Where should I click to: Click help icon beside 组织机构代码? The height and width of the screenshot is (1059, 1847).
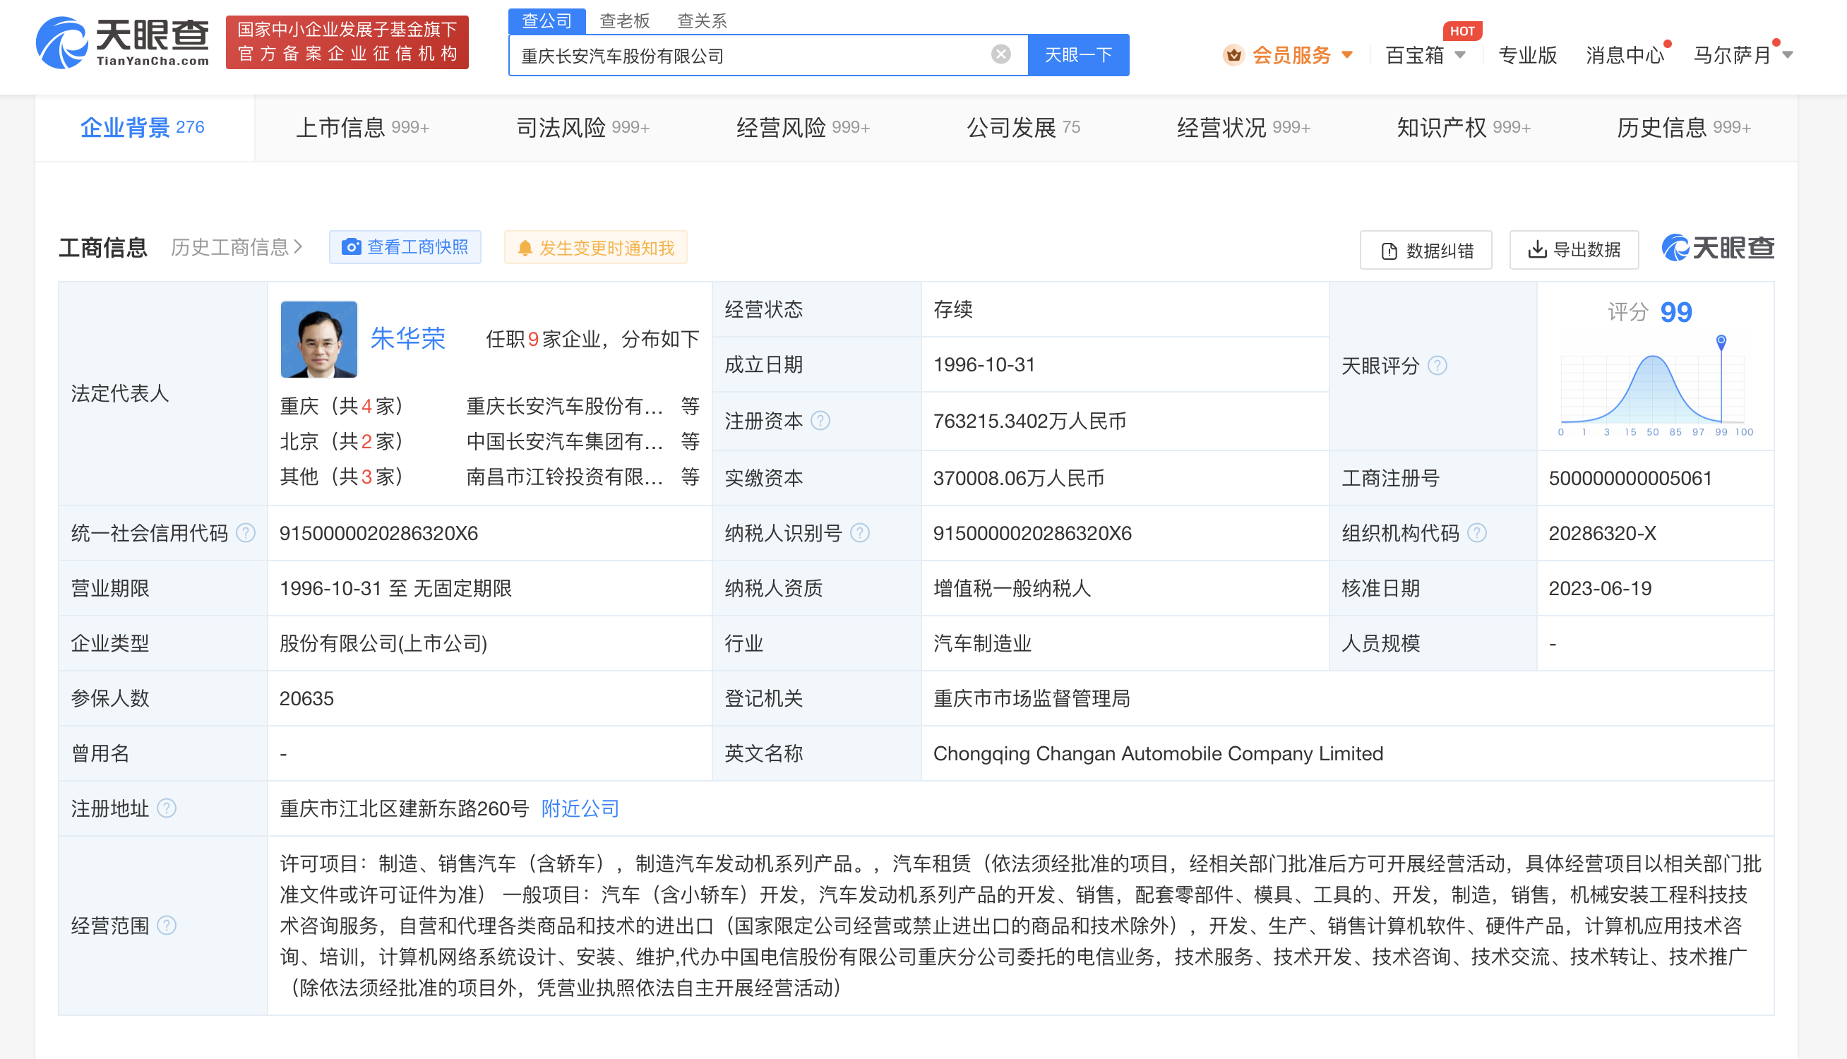(x=1477, y=533)
